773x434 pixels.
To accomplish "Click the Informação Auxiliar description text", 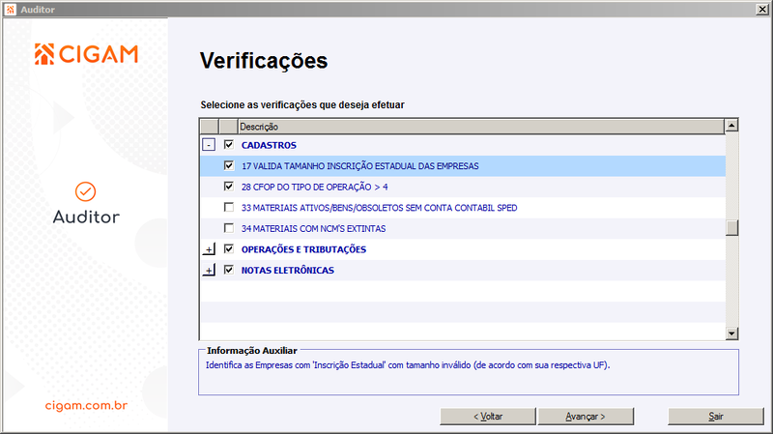I will click(408, 365).
